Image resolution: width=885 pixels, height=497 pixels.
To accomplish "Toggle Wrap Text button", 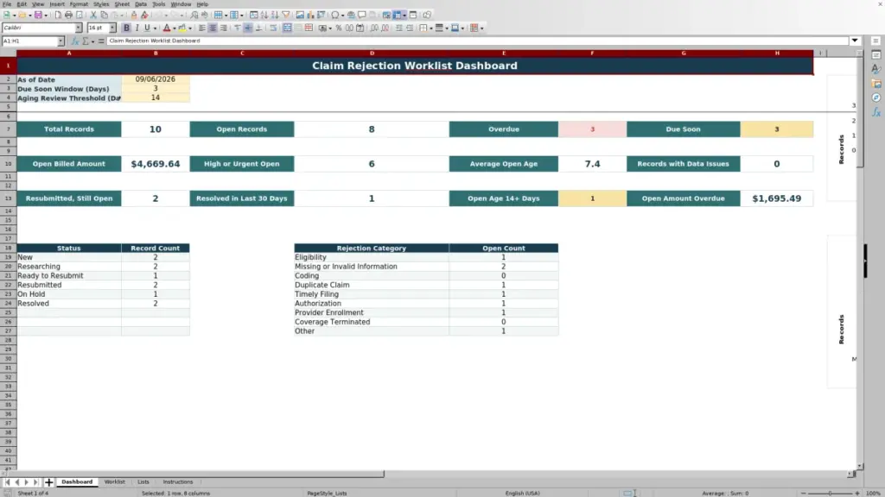I will (x=273, y=28).
